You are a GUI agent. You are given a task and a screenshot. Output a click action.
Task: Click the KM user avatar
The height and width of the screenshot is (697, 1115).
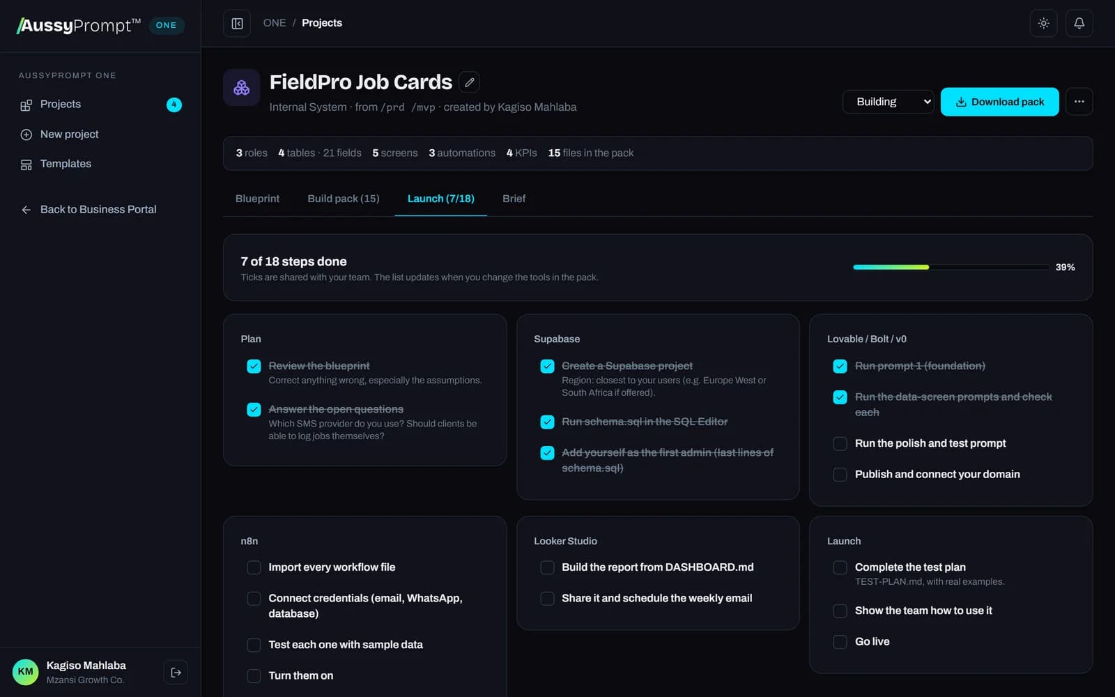tap(26, 672)
